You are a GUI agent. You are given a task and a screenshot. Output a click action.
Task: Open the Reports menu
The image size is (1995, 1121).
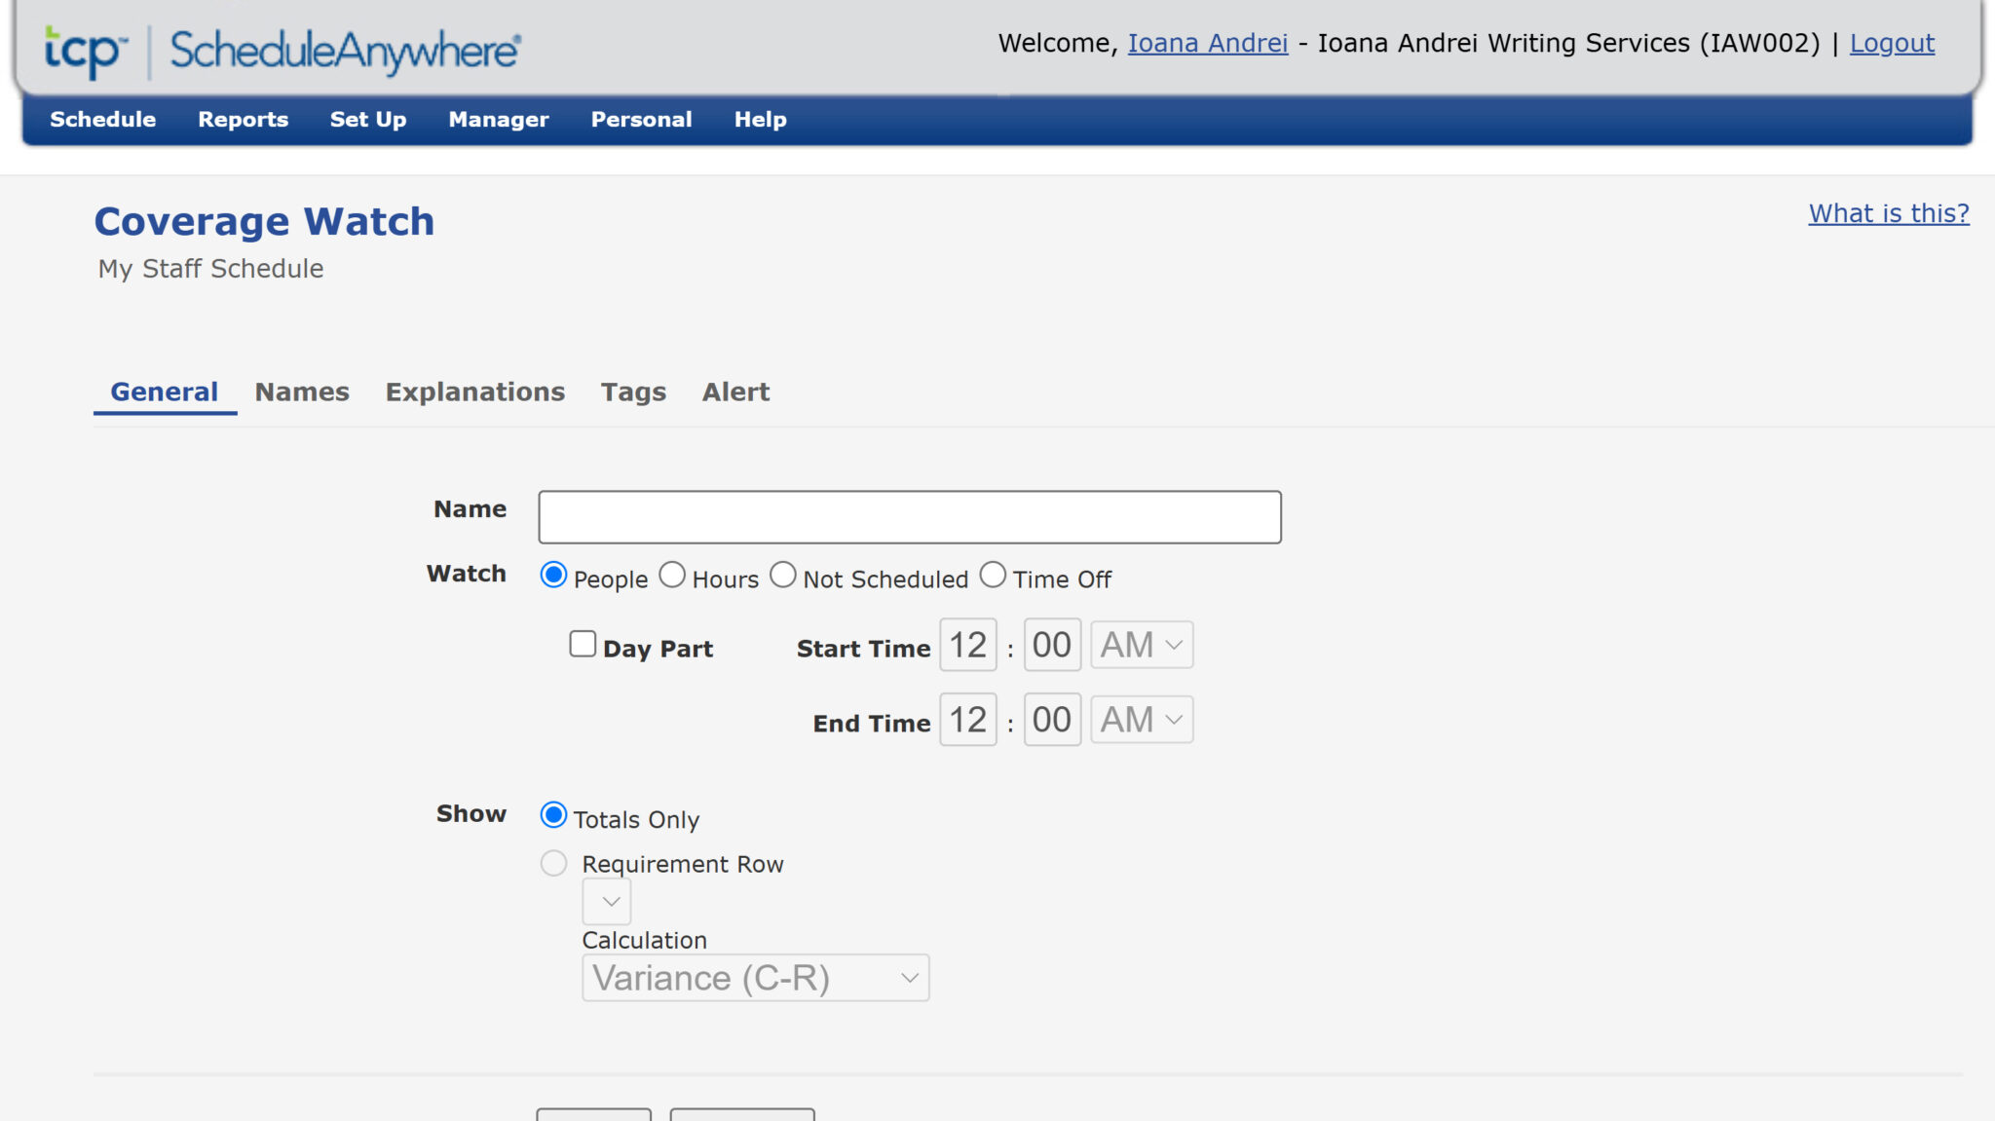pyautogui.click(x=243, y=119)
